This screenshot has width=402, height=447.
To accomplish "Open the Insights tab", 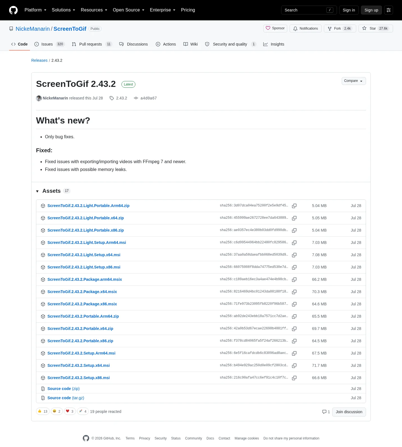I will [x=274, y=44].
